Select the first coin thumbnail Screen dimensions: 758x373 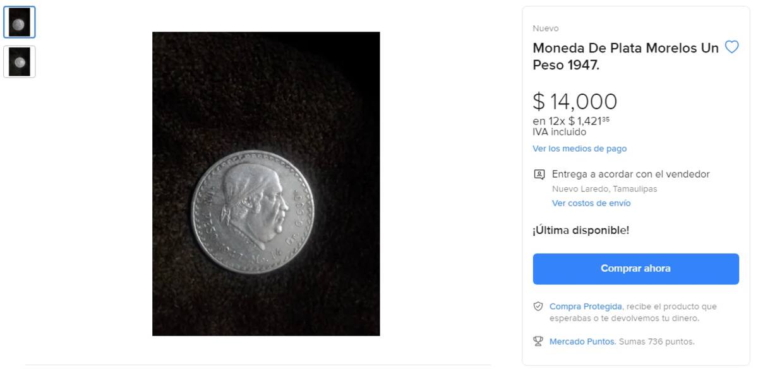point(20,23)
